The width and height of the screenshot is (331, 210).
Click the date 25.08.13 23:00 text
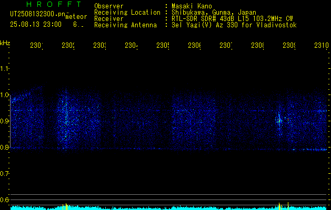[x=36, y=25]
